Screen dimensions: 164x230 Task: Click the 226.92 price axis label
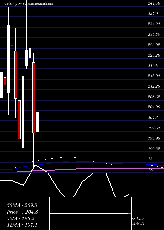(154, 45)
